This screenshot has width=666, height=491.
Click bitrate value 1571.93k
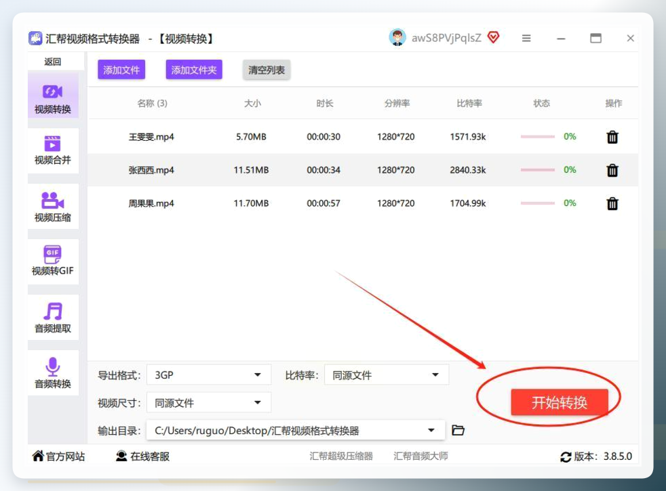point(468,137)
